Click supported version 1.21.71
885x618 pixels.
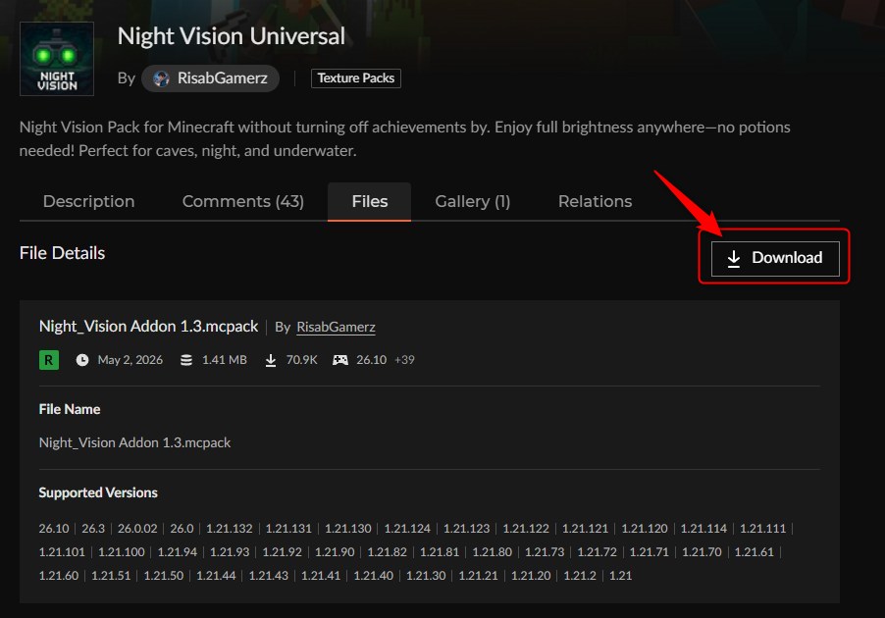pyautogui.click(x=649, y=552)
